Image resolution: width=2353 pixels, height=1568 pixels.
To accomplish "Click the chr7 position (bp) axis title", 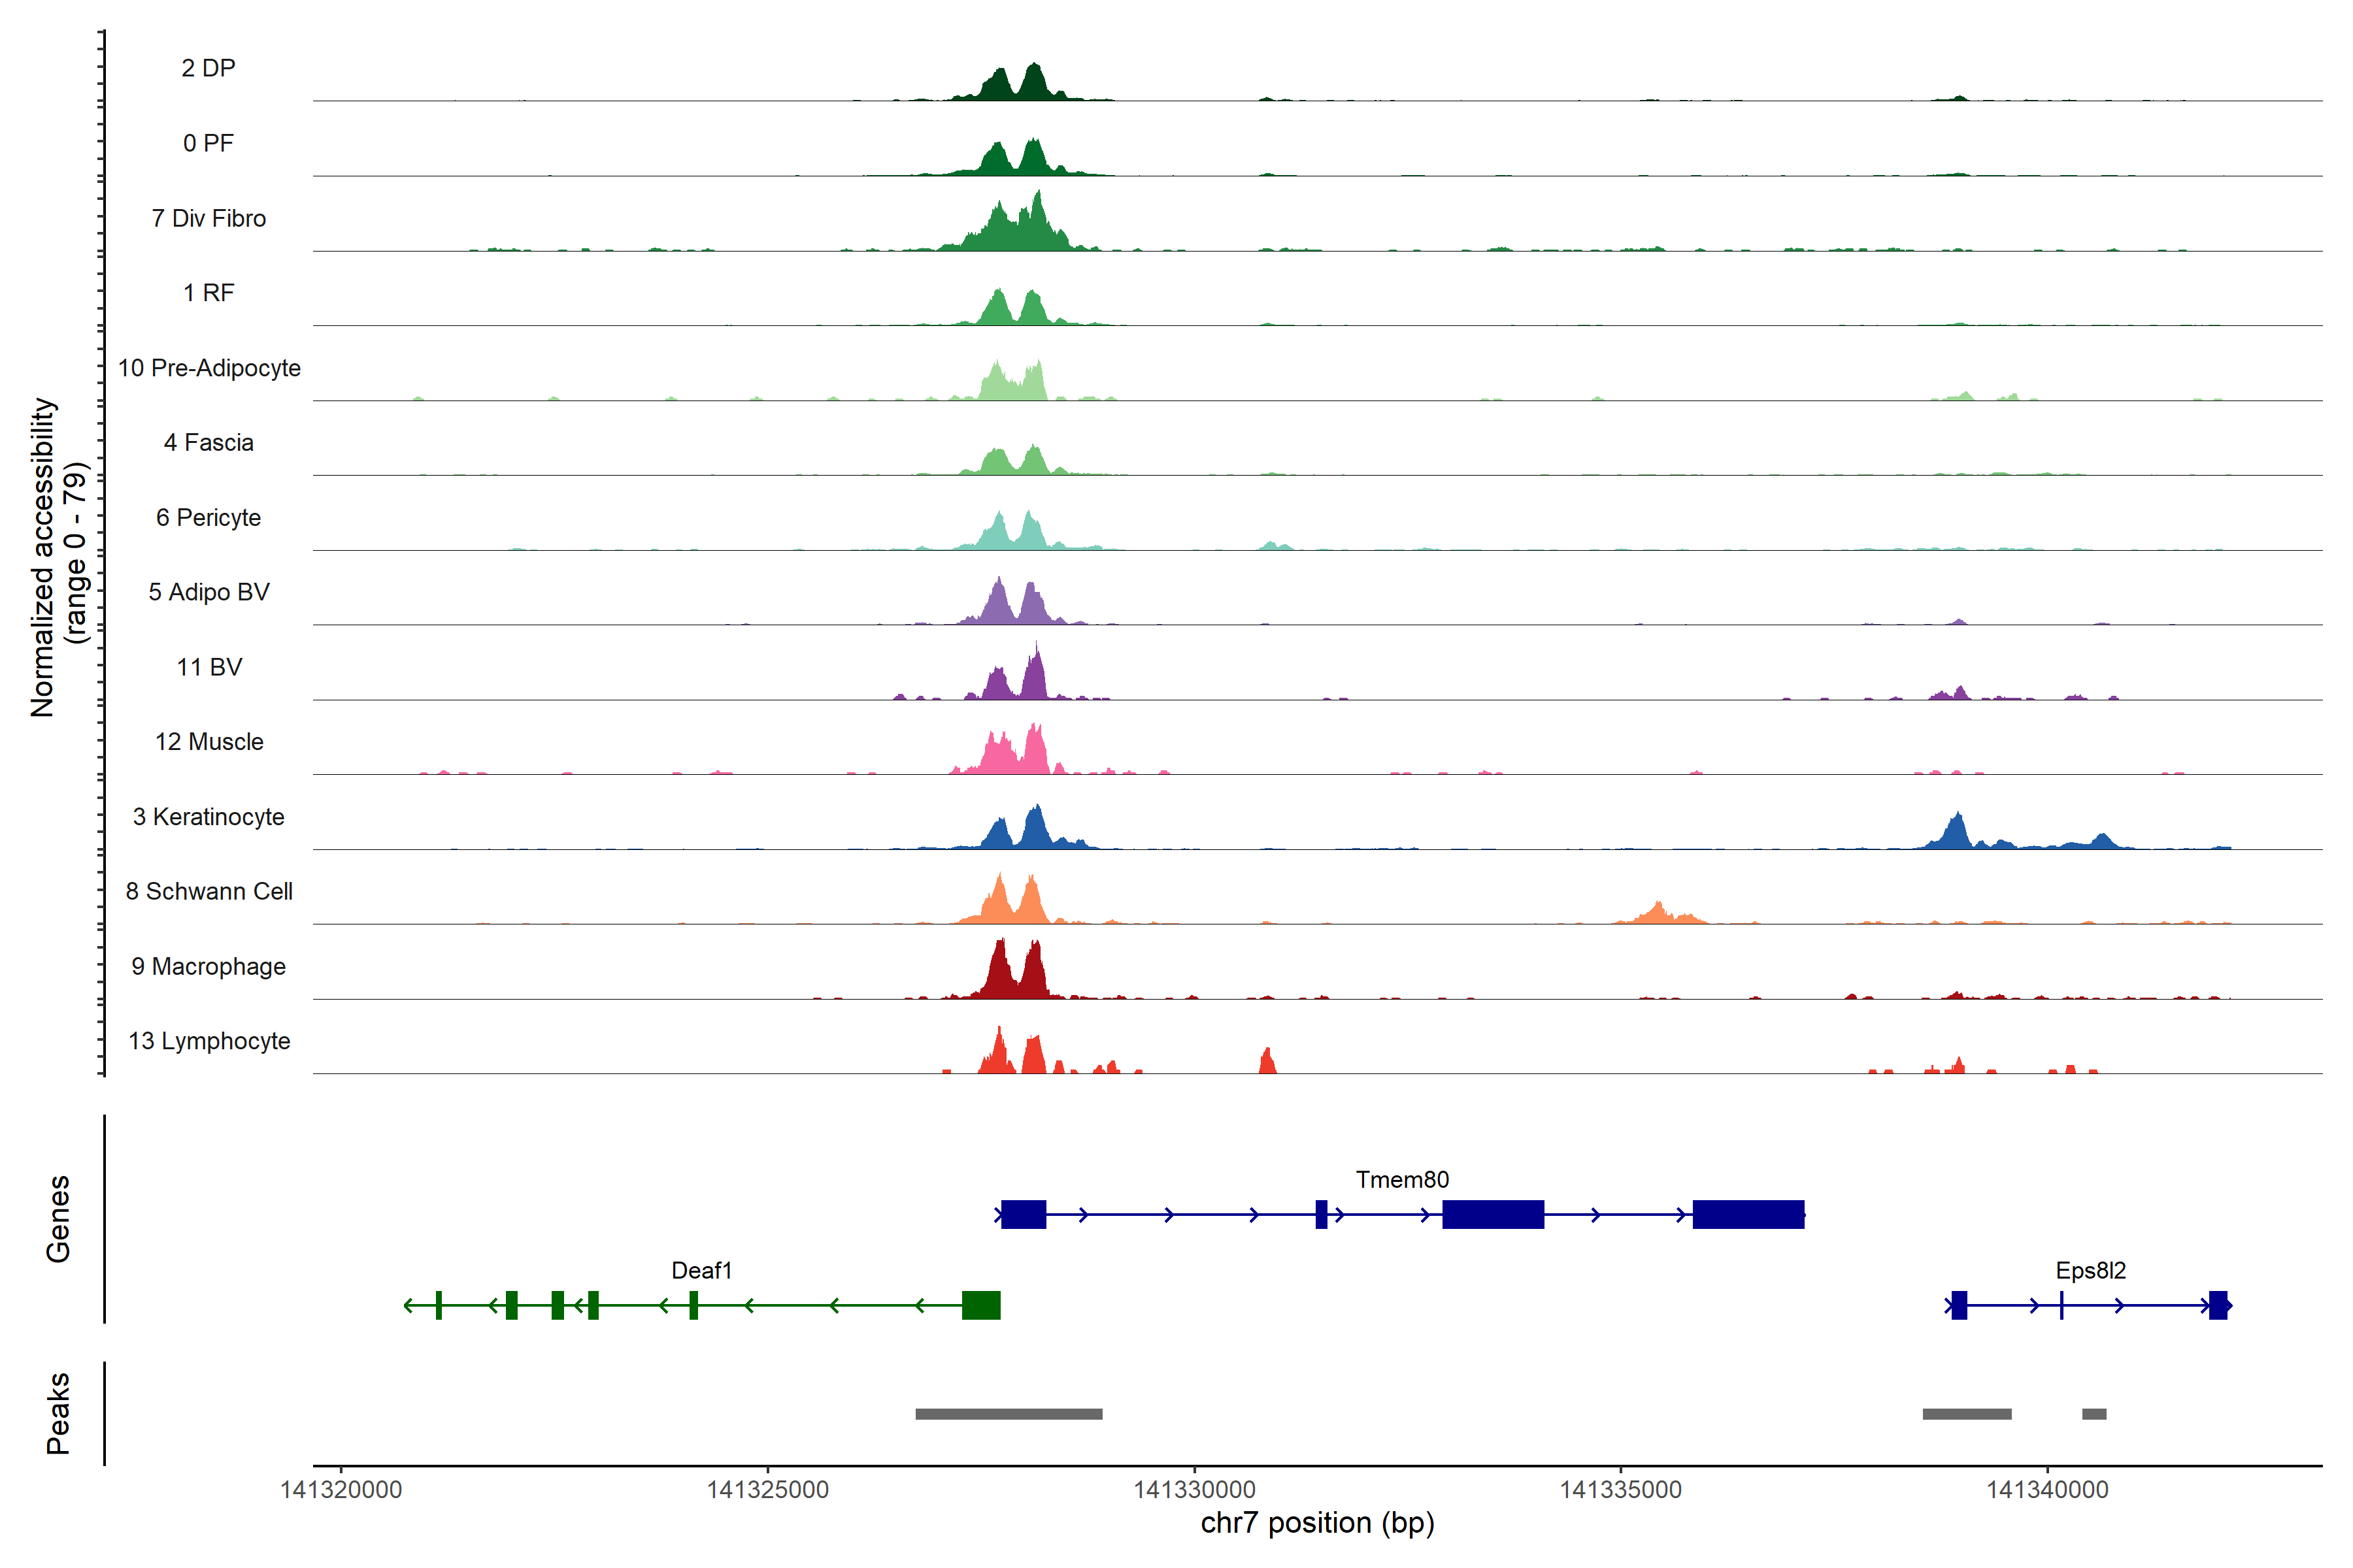I will (x=1316, y=1523).
